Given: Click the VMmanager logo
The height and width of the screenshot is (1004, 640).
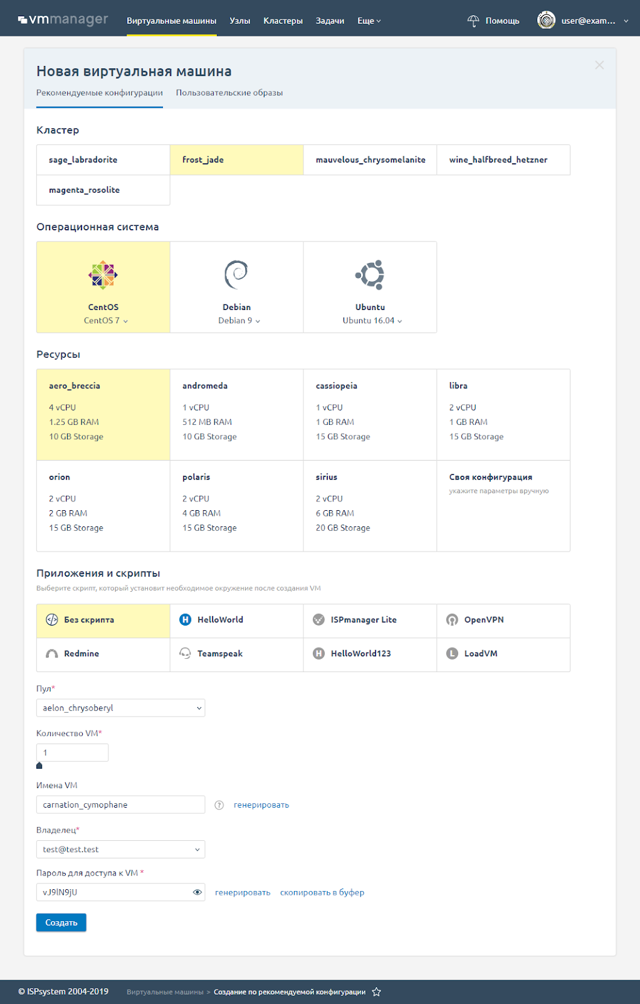Looking at the screenshot, I should click(x=63, y=20).
